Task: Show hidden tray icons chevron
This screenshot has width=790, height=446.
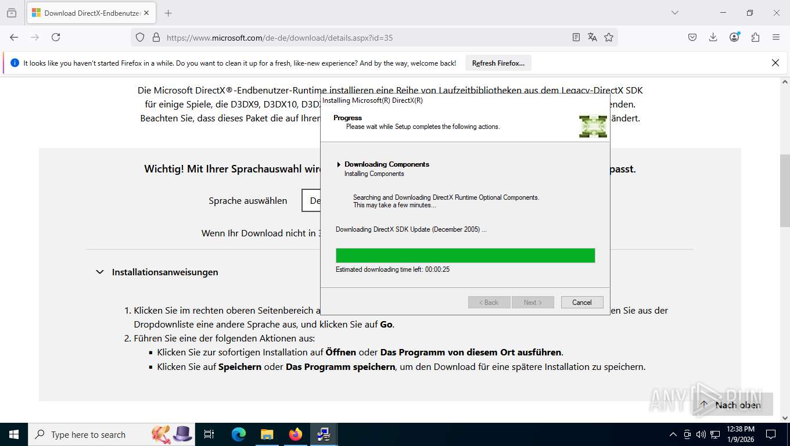Action: click(x=673, y=434)
